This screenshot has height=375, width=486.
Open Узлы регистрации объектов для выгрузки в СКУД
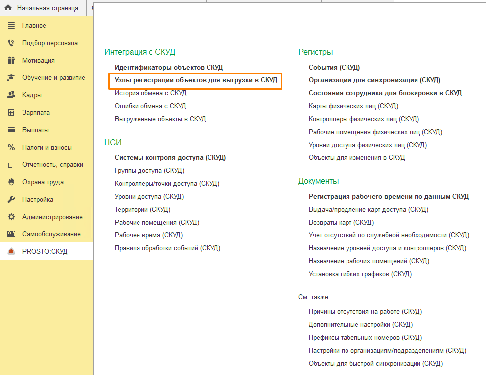click(x=196, y=80)
